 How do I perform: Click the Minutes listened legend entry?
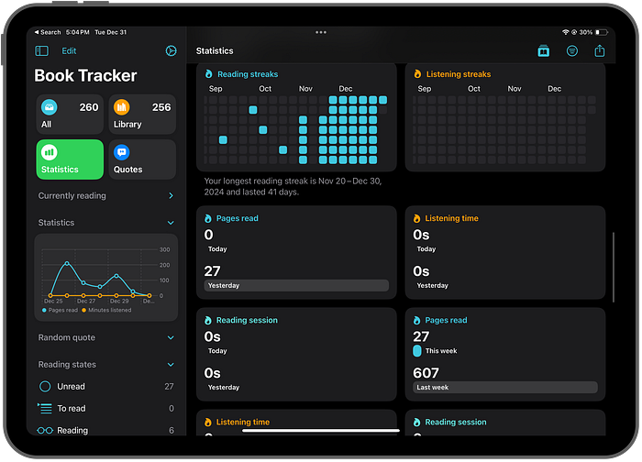point(106,310)
